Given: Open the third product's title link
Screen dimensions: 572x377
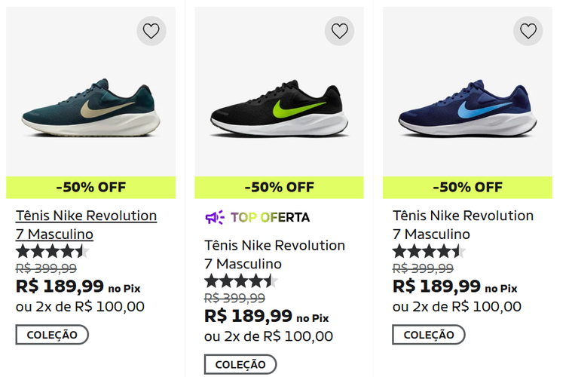Looking at the screenshot, I should 463,225.
